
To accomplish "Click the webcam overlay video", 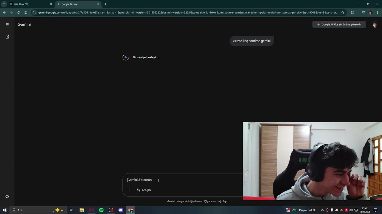I will [312, 161].
